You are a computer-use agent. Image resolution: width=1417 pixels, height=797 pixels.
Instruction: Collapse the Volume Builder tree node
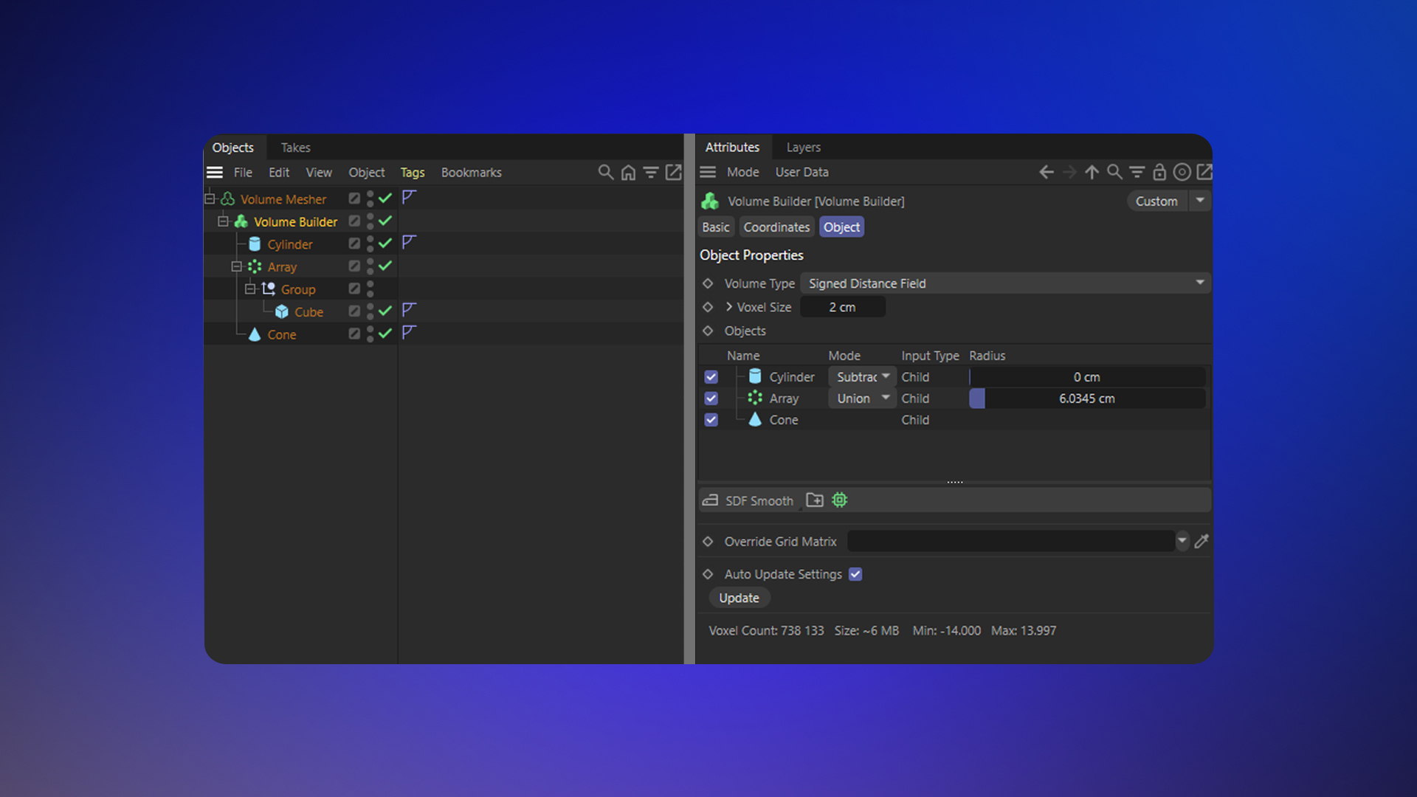[223, 221]
